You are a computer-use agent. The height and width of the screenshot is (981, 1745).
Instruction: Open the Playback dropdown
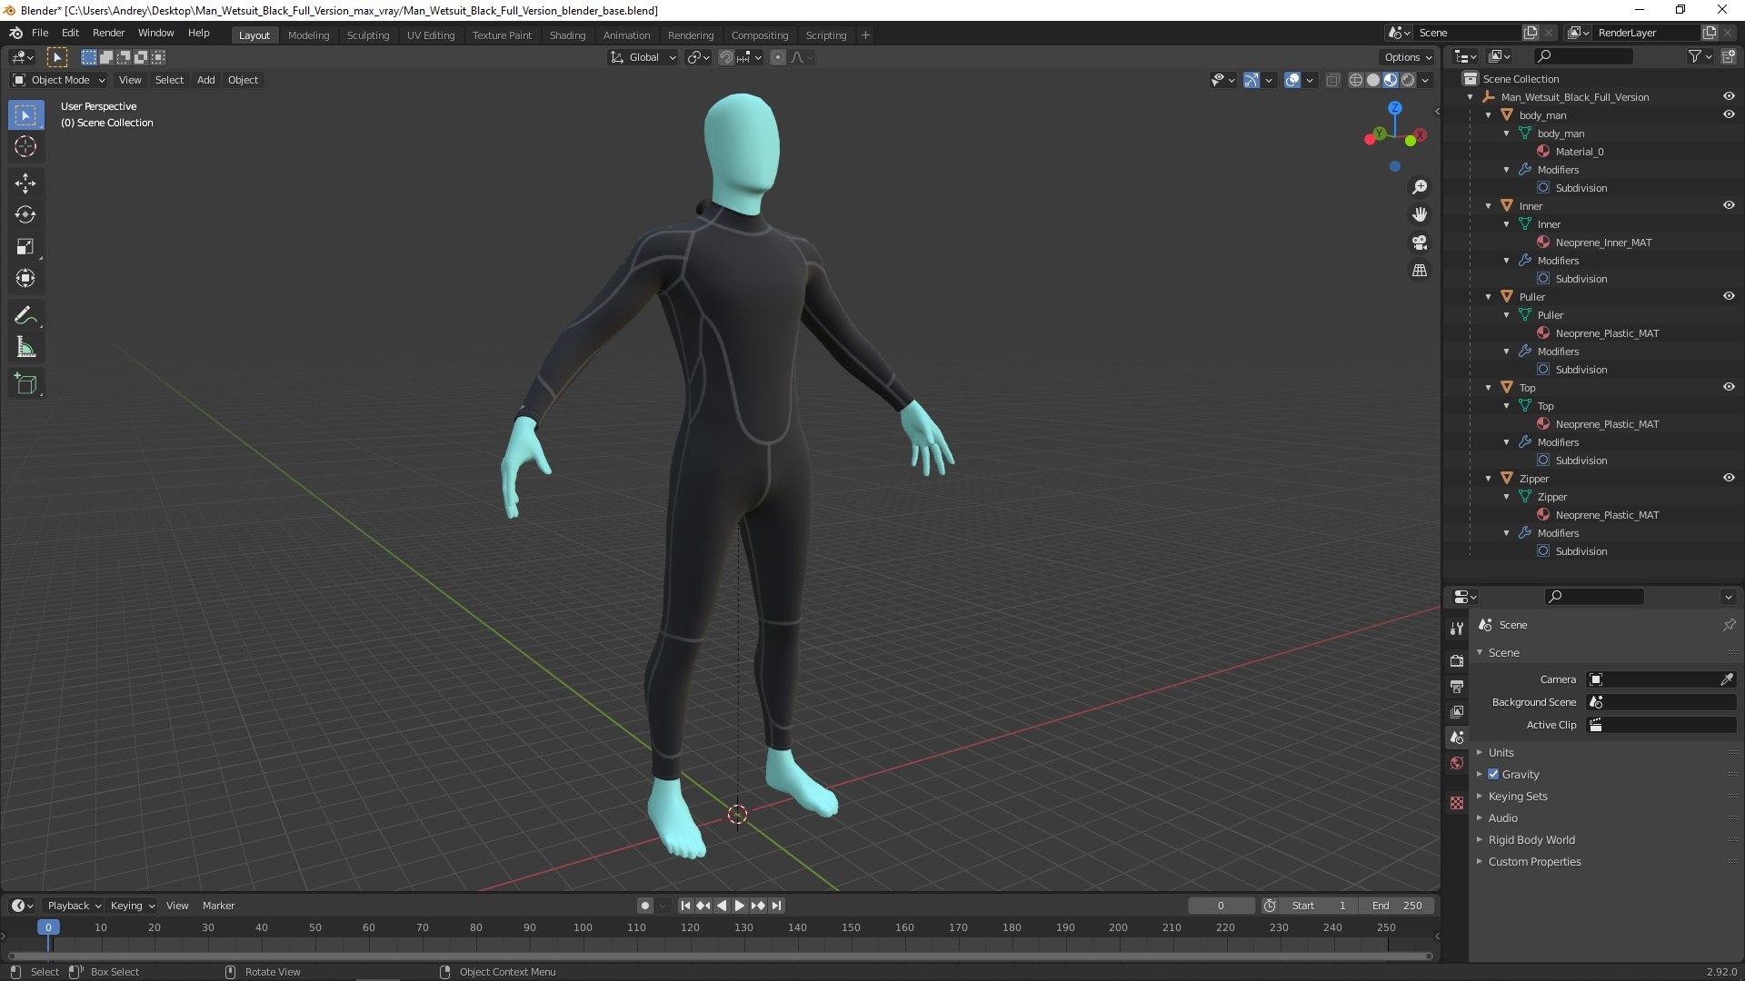(x=74, y=906)
